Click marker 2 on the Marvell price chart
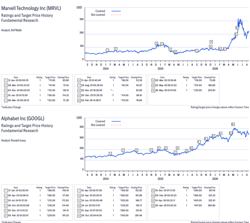The width and height of the screenshot is (250, 223). [116, 49]
